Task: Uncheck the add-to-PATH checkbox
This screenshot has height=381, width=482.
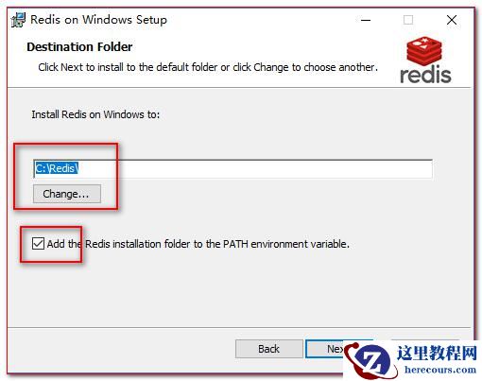Action: click(38, 244)
